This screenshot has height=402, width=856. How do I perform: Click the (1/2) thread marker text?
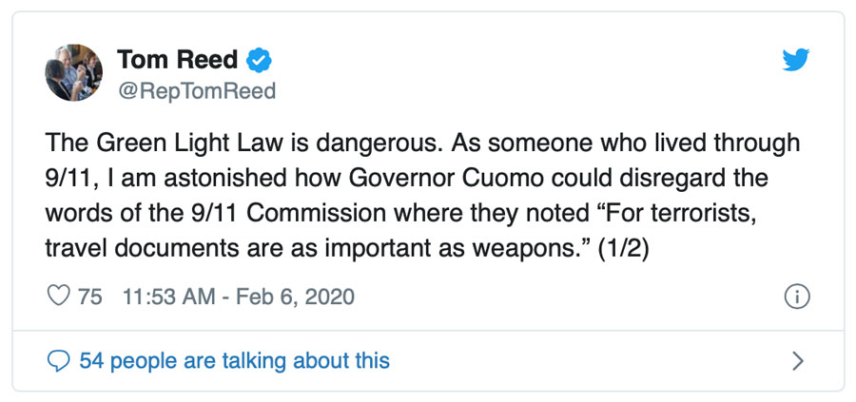622,249
